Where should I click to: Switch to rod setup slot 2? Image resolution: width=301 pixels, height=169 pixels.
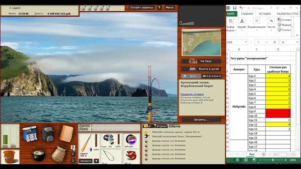click(73, 154)
